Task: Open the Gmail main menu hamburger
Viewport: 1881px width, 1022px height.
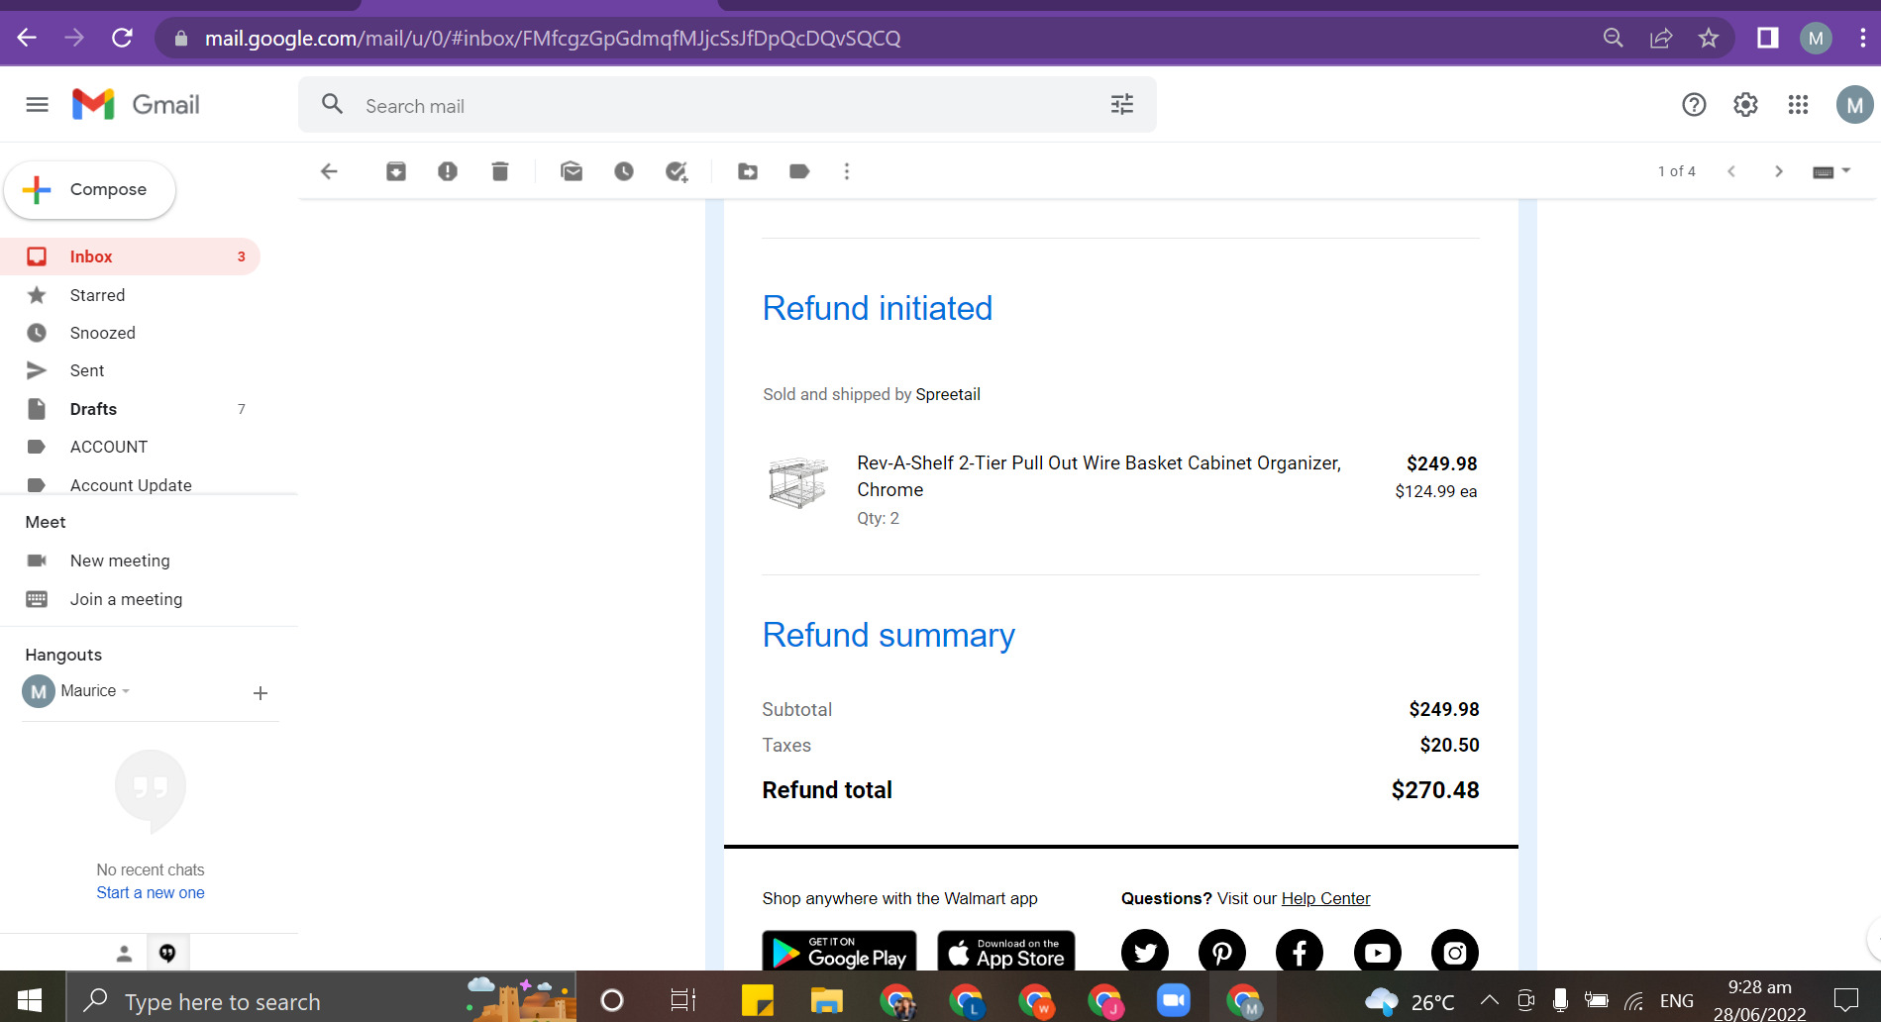Action: coord(38,105)
